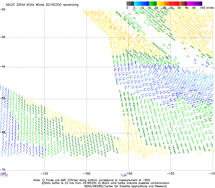Screen dimensions: 215x188
Task: Click the 'Times are GMT' note line
Action: coord(92,180)
